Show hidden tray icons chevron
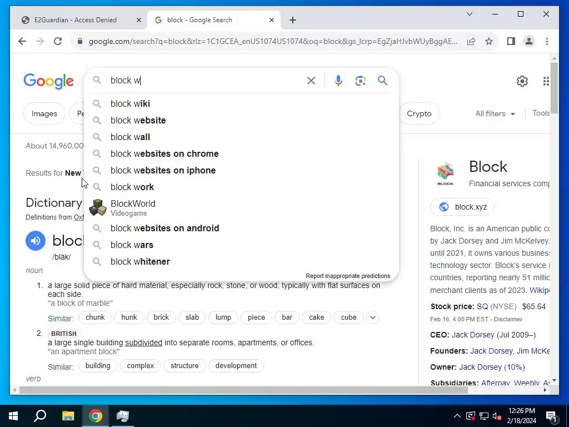The width and height of the screenshot is (569, 427). point(457,416)
